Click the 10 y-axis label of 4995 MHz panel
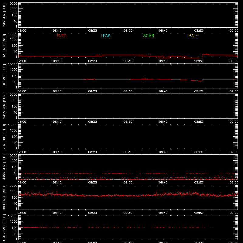This screenshot has height=243, width=243. (x=16, y=173)
